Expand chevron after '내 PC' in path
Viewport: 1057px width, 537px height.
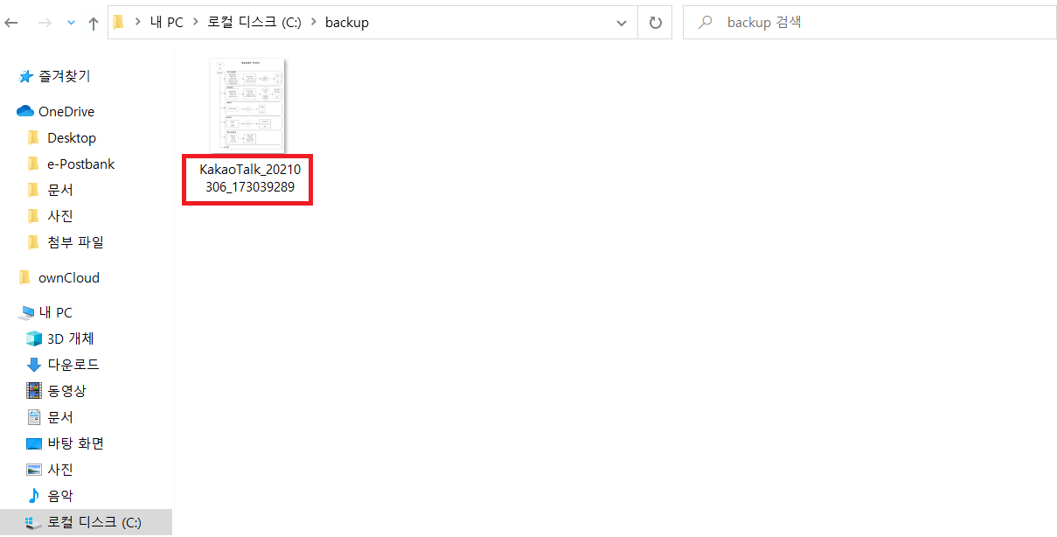(196, 23)
